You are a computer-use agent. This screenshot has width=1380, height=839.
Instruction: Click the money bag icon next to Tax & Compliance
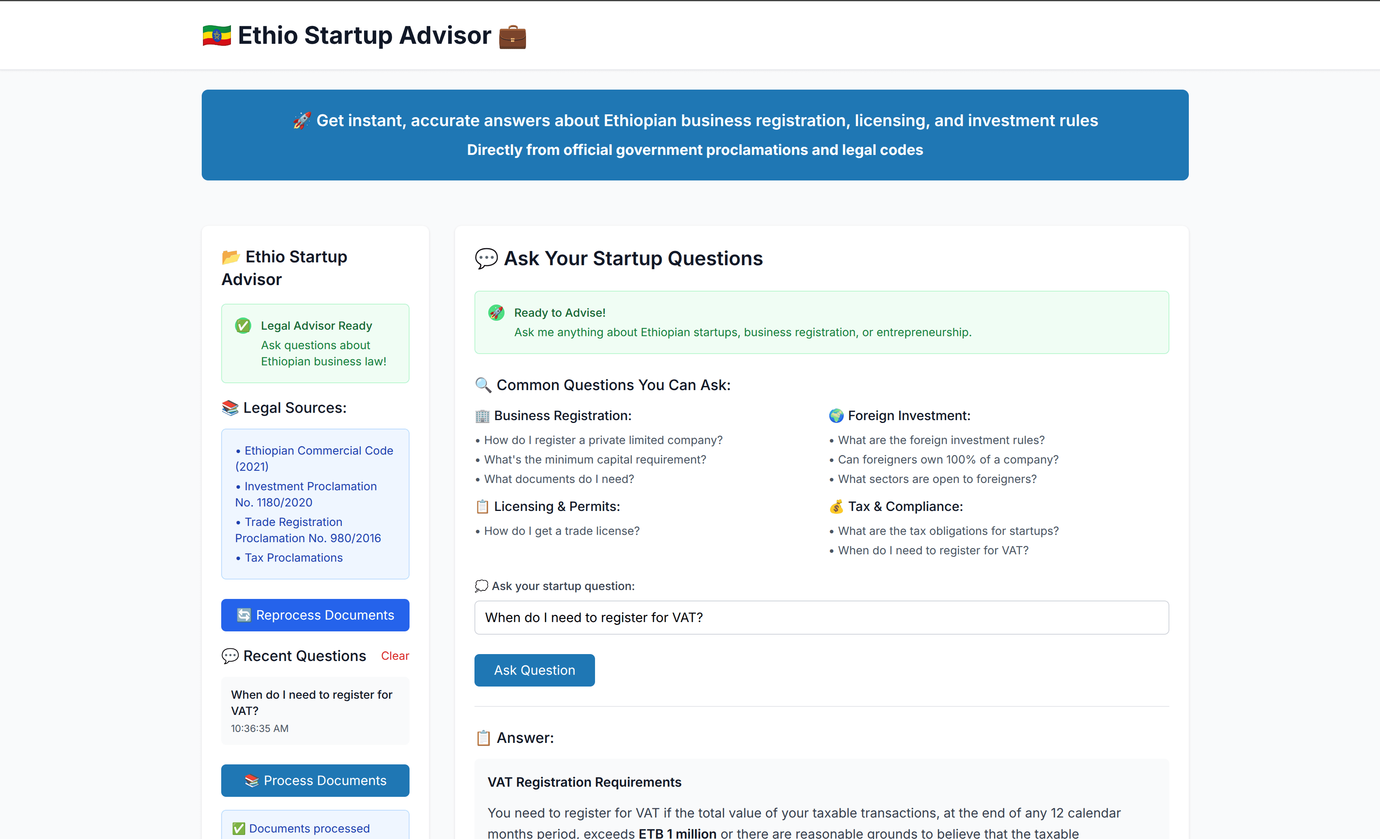click(x=837, y=506)
